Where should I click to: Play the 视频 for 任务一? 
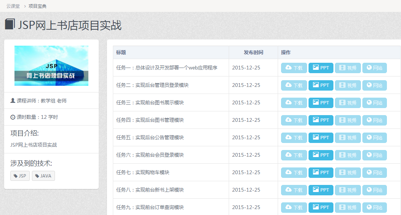[348, 68]
